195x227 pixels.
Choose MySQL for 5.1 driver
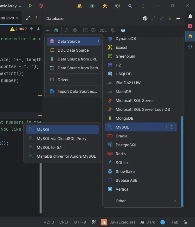62,148
